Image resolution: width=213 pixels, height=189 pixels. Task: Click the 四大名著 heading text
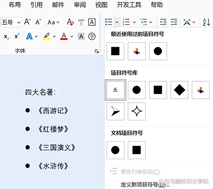coord(40,92)
